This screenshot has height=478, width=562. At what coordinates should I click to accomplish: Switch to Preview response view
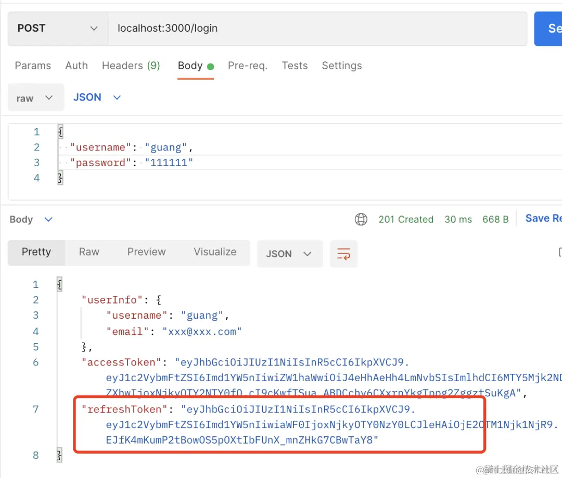(x=146, y=251)
